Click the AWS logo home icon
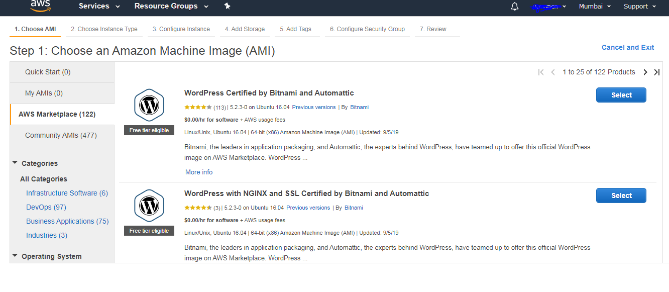 (40, 6)
